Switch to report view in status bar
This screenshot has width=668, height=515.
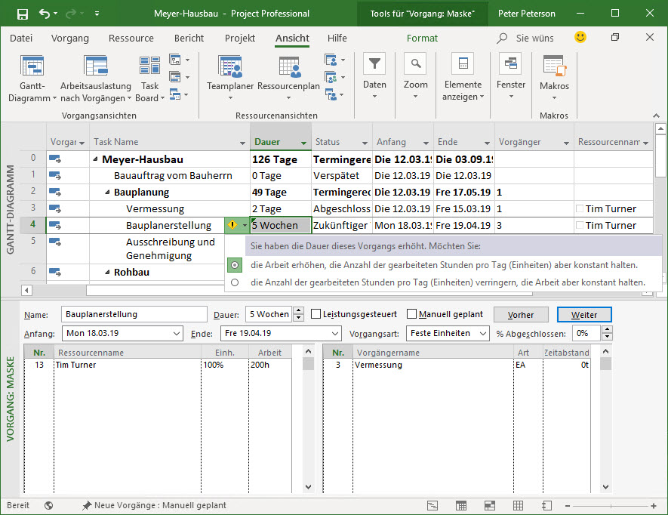546,506
